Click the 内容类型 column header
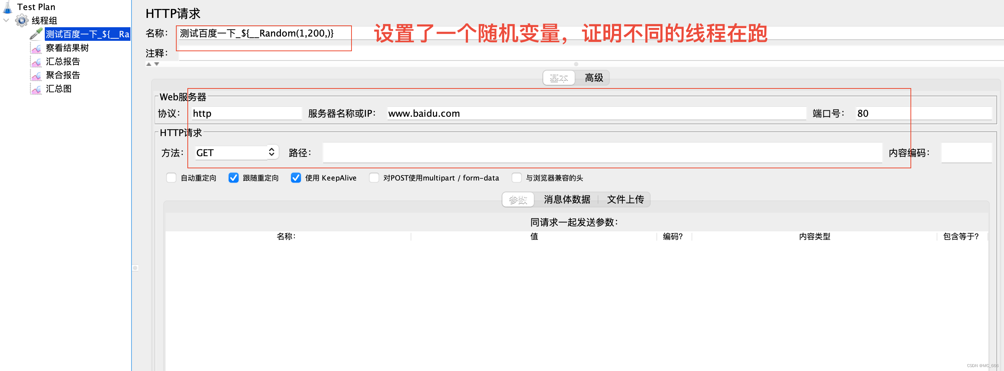The width and height of the screenshot is (1004, 371). tap(814, 237)
